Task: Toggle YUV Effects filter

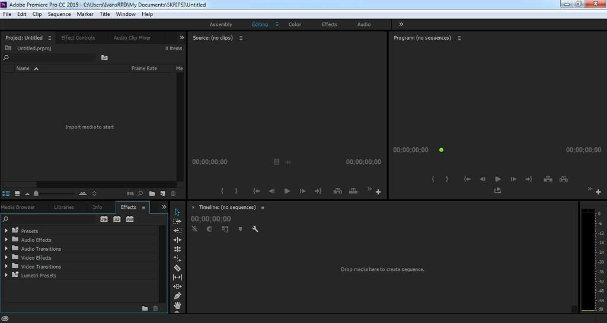Action: (130, 219)
